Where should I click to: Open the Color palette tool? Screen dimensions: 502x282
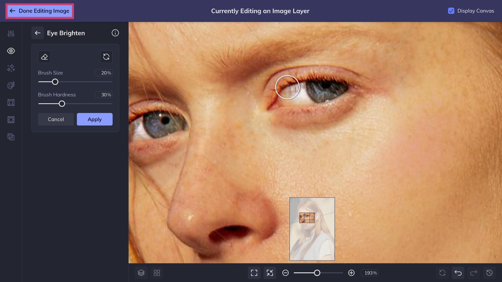click(x=11, y=85)
